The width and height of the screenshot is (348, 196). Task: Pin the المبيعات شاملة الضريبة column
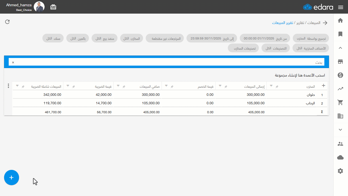click(x=23, y=87)
